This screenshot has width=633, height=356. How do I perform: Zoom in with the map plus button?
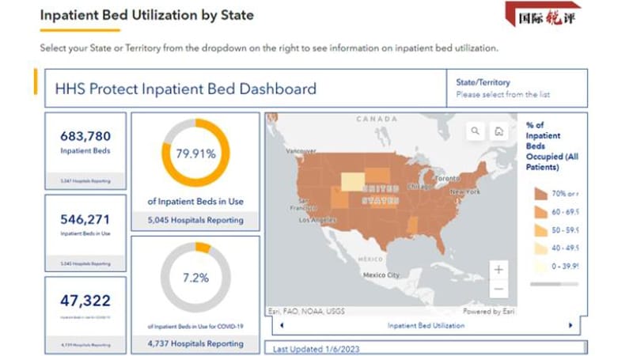pos(498,270)
